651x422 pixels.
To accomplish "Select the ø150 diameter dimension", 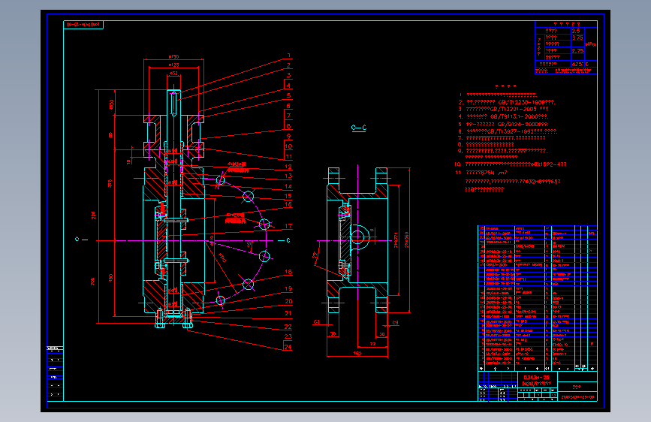I will (x=173, y=56).
